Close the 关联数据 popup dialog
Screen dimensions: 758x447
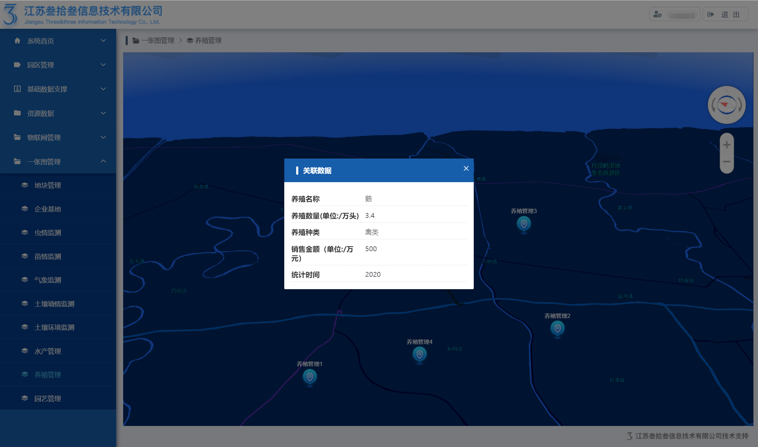pyautogui.click(x=466, y=168)
